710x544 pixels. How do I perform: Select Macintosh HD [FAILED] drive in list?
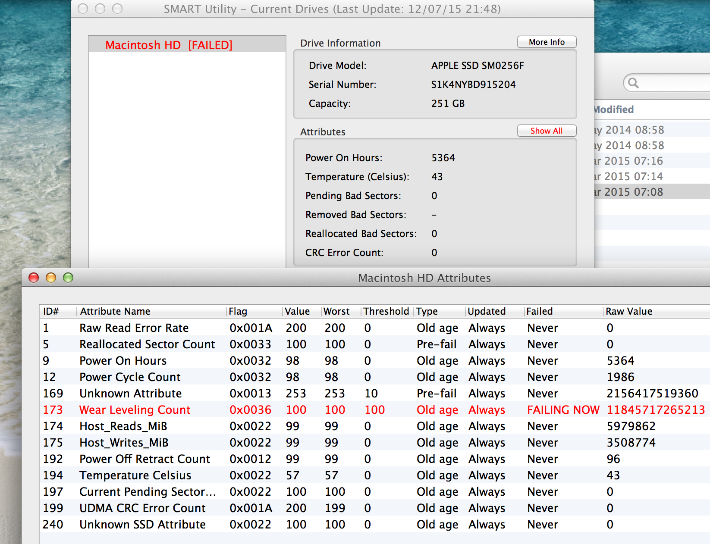169,45
